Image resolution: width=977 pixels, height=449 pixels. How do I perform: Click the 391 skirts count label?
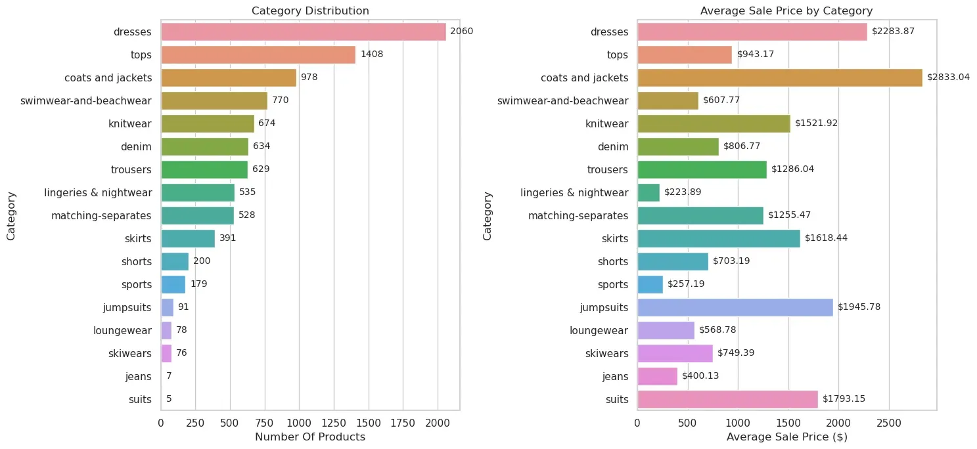[x=228, y=238]
